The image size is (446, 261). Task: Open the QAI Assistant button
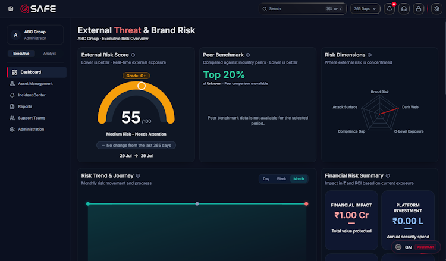tap(416, 247)
